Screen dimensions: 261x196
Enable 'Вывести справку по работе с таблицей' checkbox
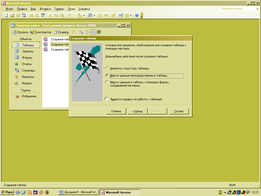(107, 99)
